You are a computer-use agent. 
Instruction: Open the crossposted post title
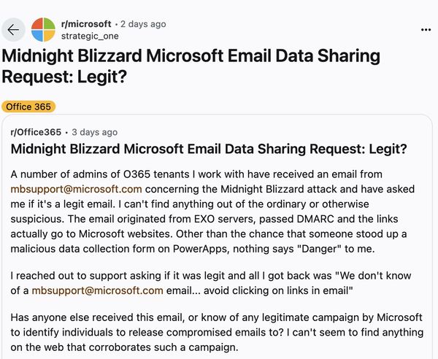click(x=209, y=150)
